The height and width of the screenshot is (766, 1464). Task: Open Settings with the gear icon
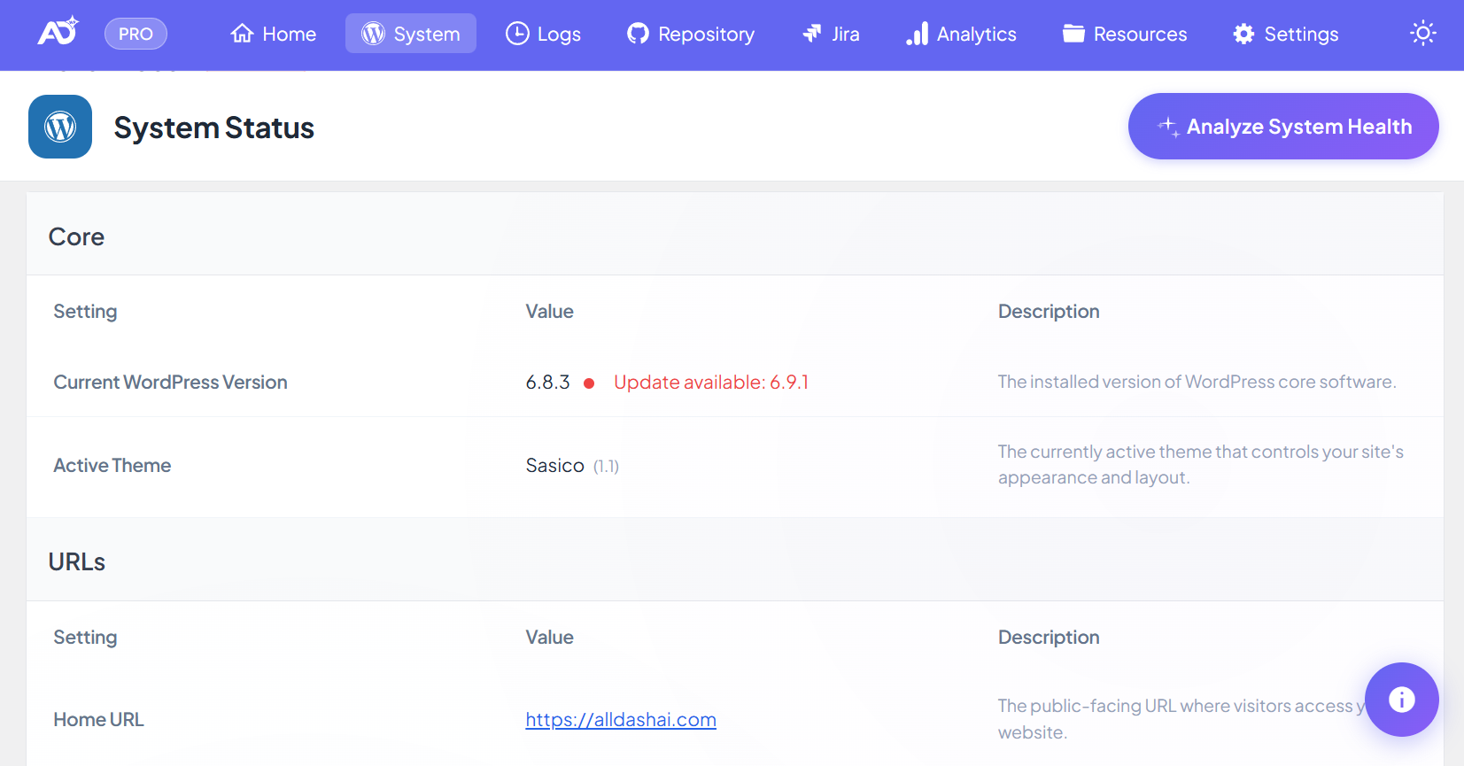point(1285,34)
